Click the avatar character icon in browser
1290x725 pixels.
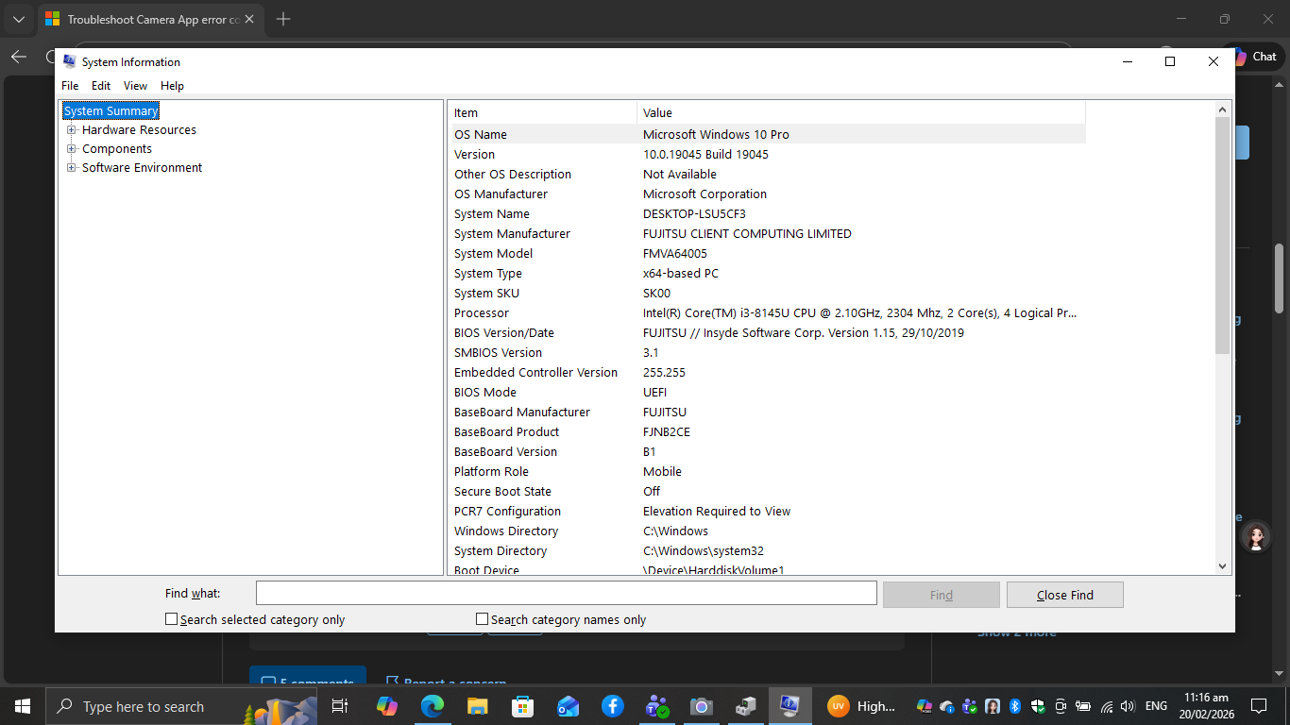coord(1255,536)
